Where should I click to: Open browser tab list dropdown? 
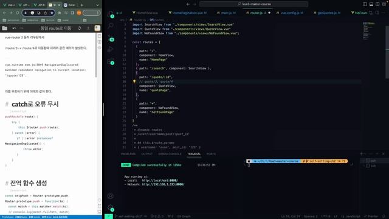pyautogui.click(x=97, y=5)
